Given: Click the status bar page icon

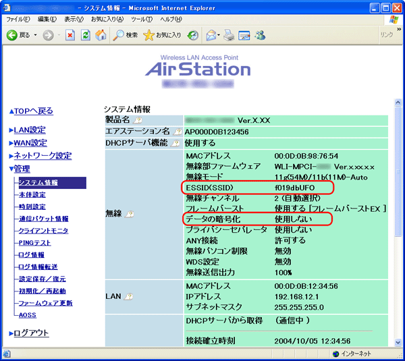Looking at the screenshot, I should click(7, 354).
